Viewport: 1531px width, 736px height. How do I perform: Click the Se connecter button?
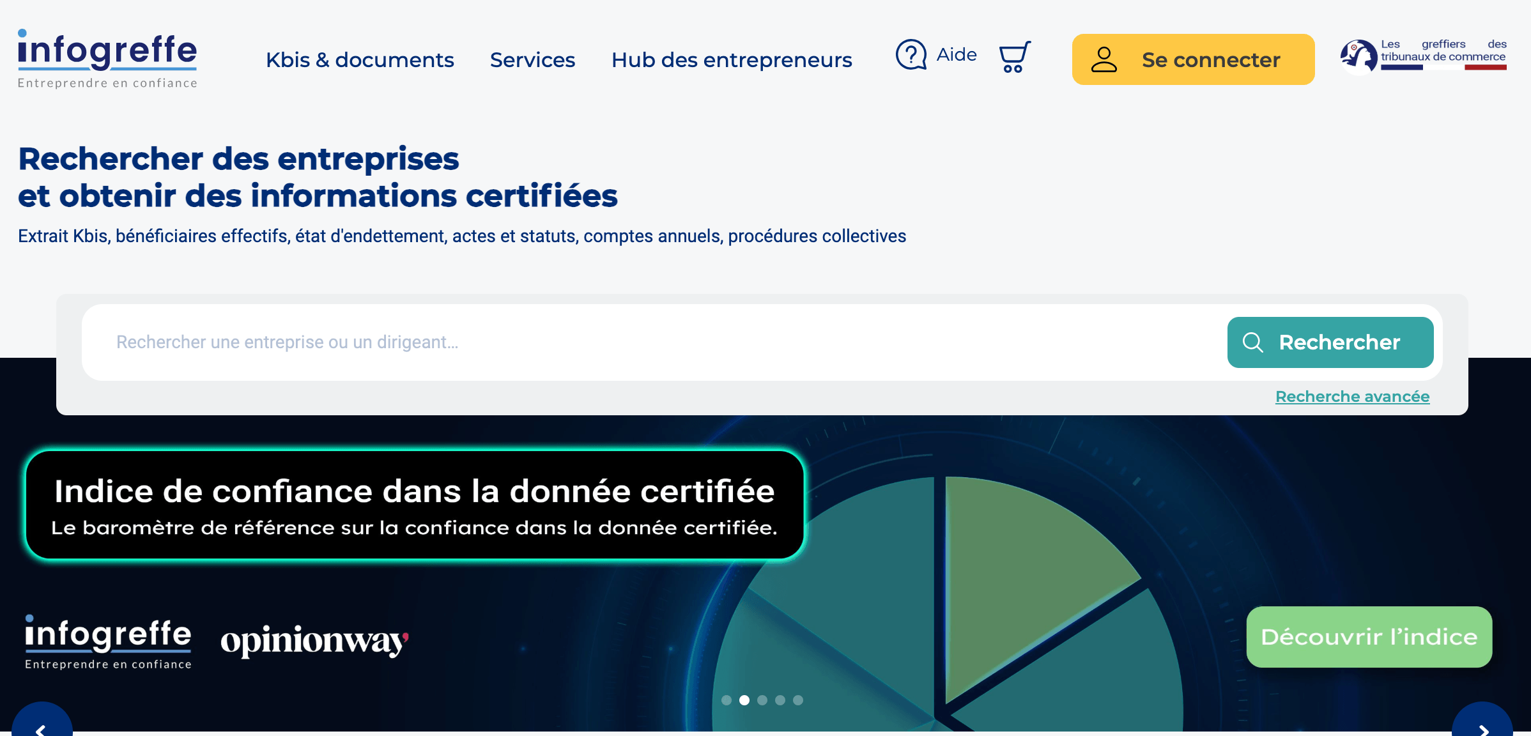1193,59
